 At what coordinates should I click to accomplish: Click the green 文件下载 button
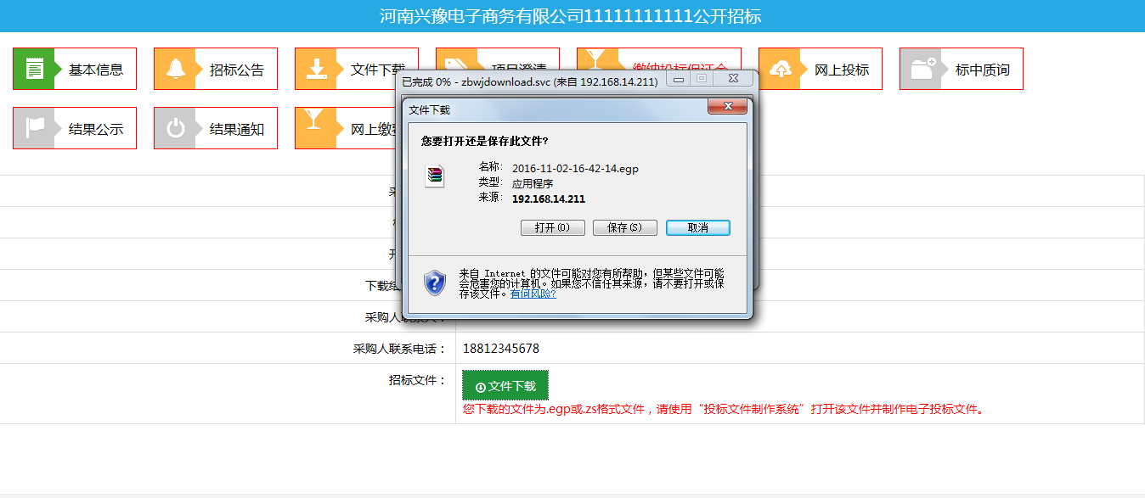tap(505, 386)
